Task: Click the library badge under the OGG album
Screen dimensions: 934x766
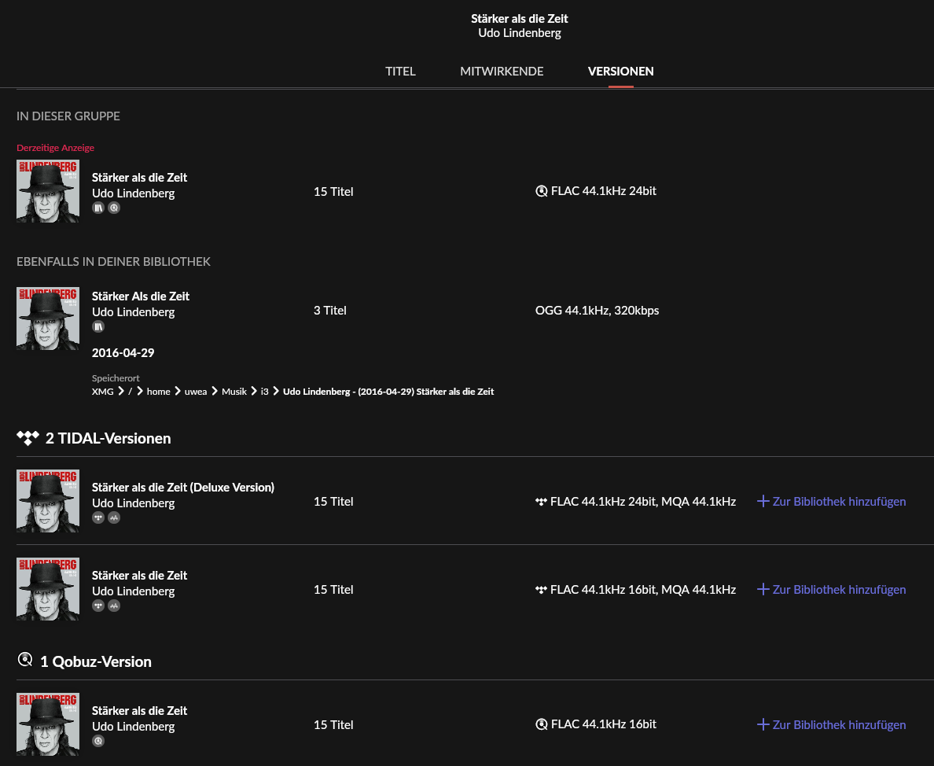Action: tap(98, 326)
